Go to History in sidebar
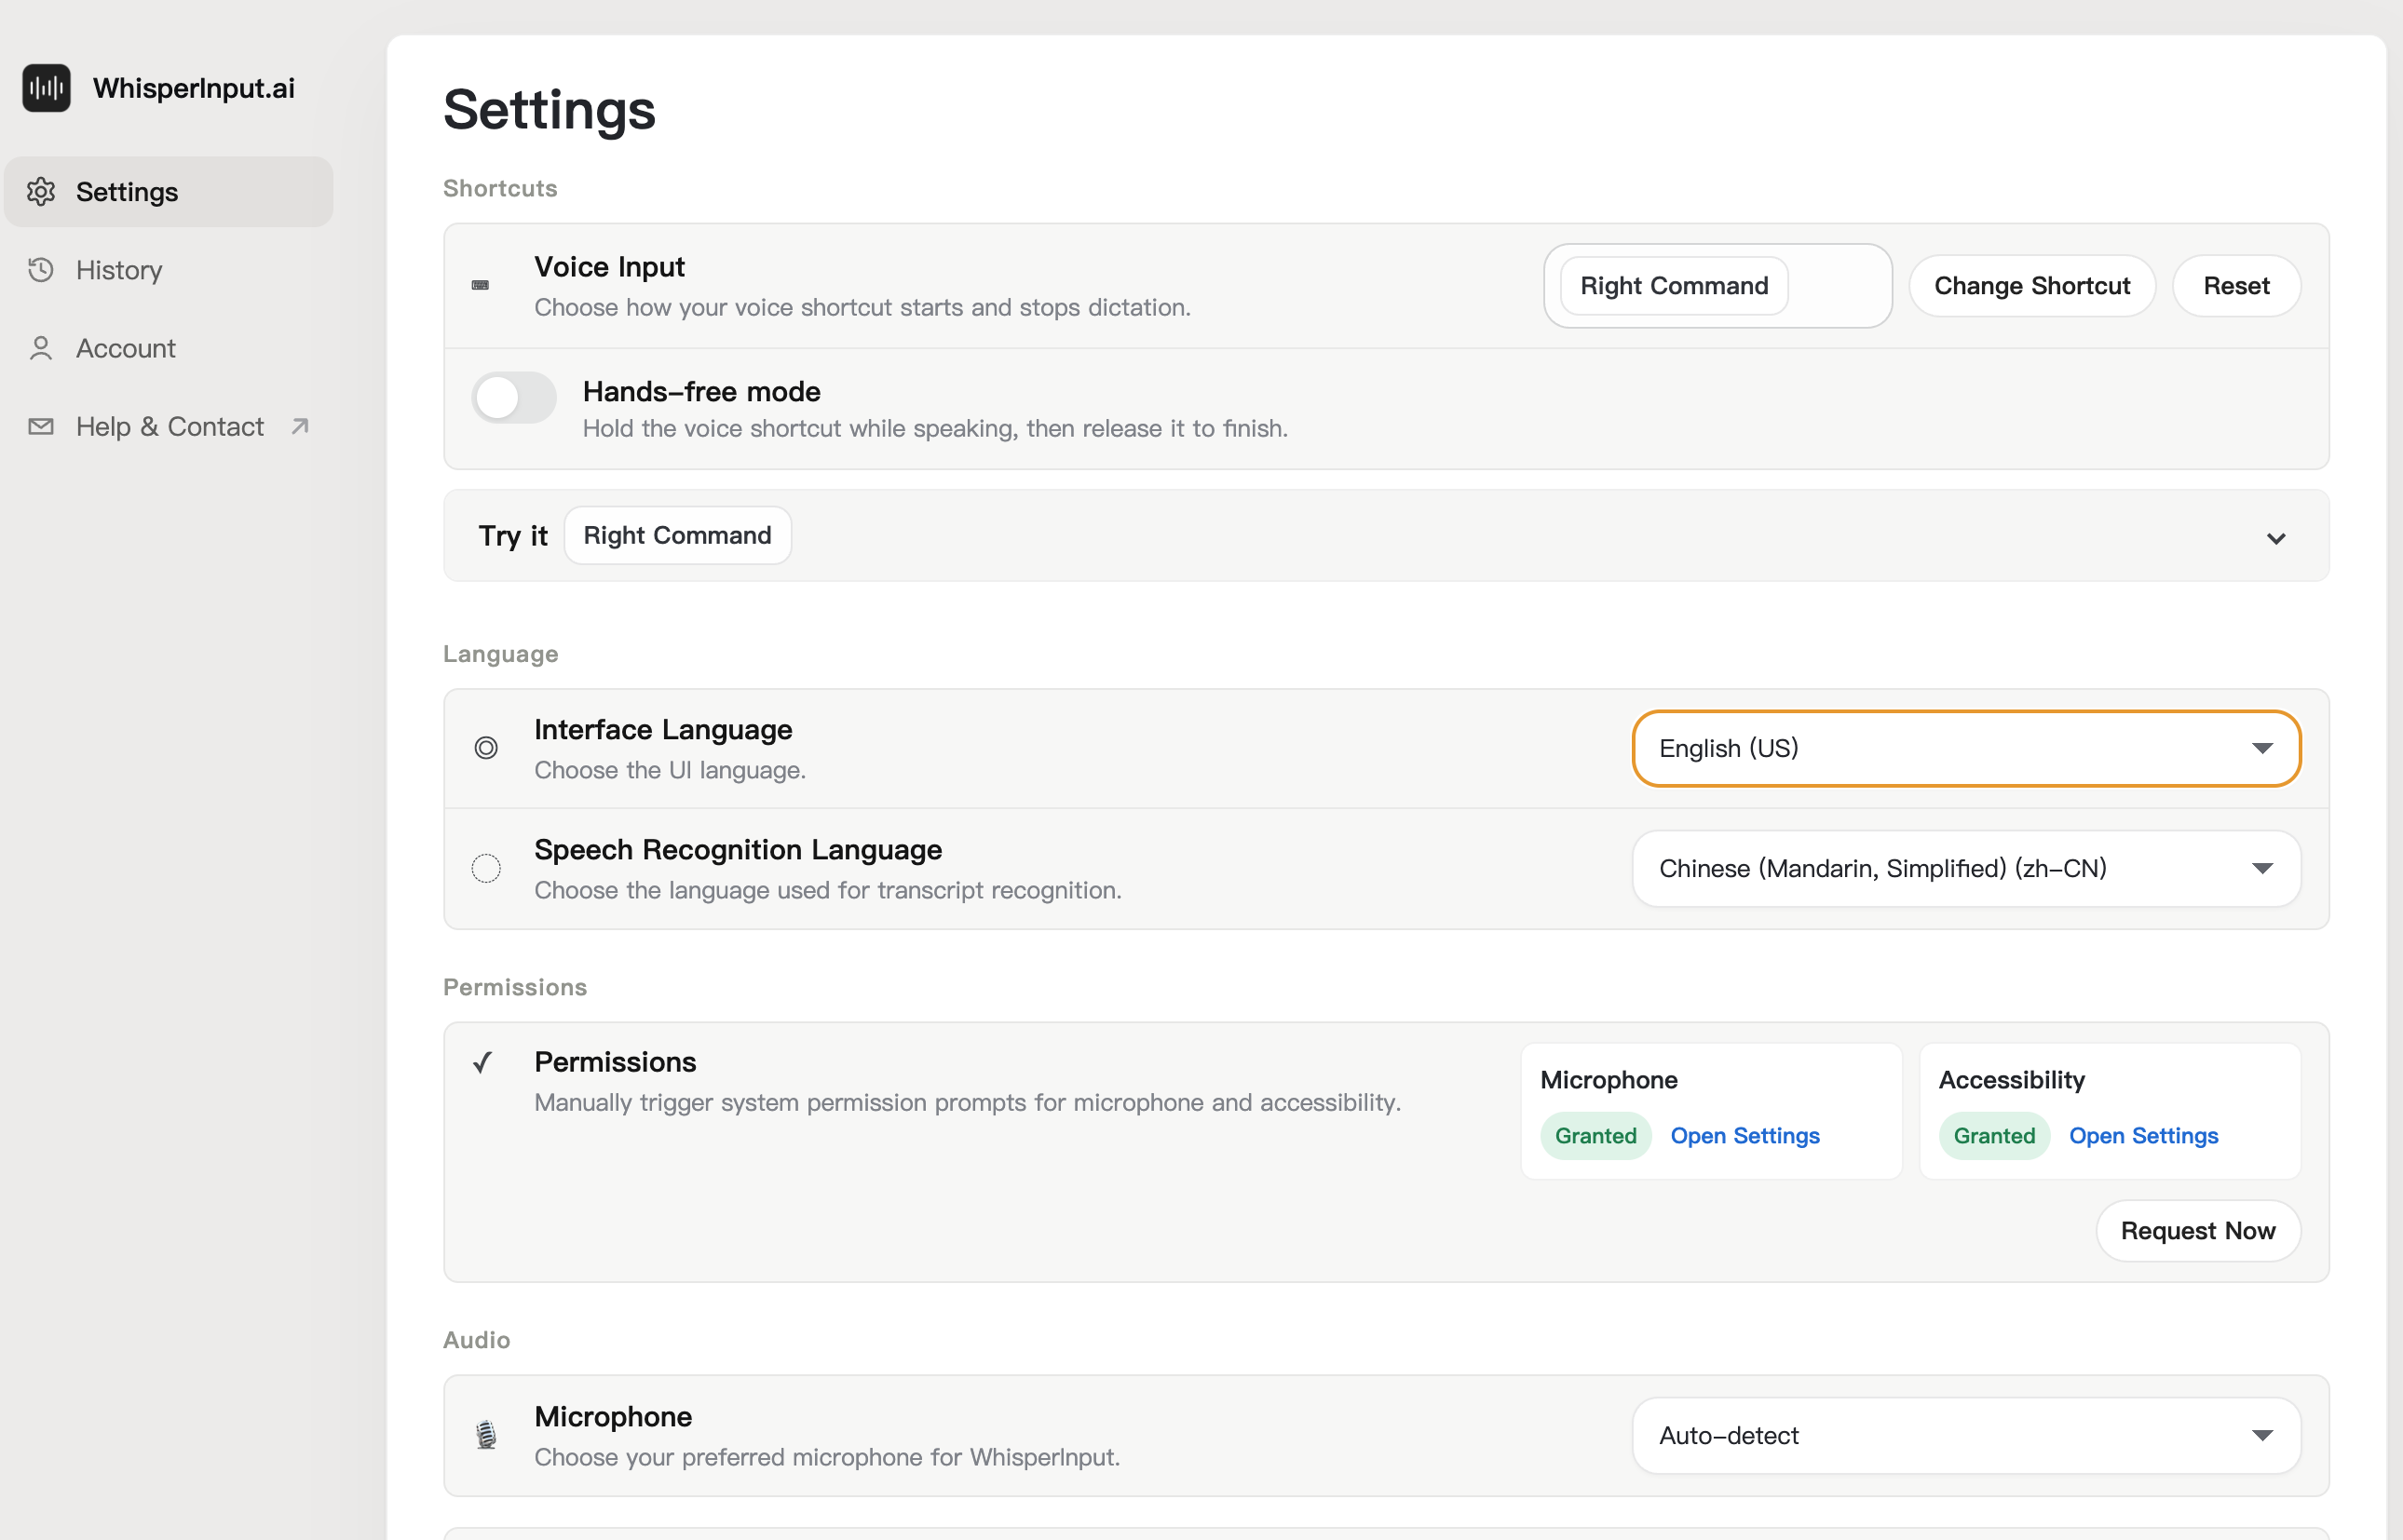2403x1540 pixels. click(168, 269)
